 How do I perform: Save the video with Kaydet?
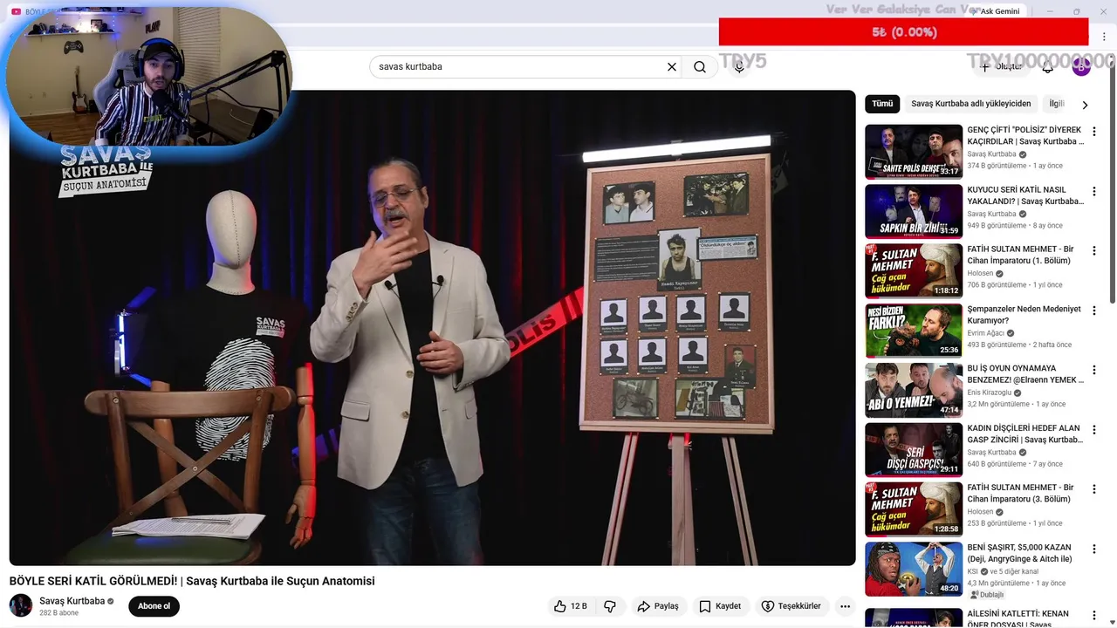720,606
